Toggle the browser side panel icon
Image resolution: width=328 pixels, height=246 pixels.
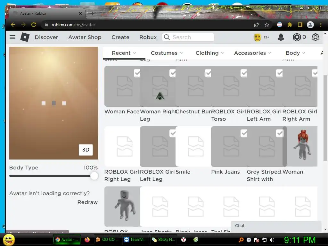[300, 25]
